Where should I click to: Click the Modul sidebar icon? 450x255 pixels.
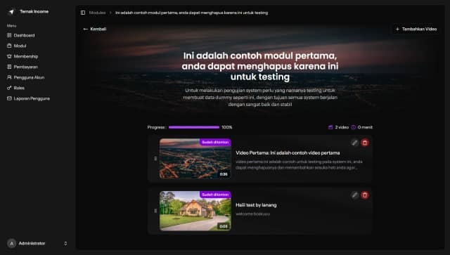click(9, 46)
